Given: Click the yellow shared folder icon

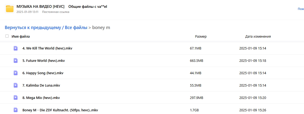Looking at the screenshot, I should [x=9, y=9].
